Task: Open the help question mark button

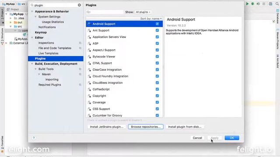Action: pos(34,138)
